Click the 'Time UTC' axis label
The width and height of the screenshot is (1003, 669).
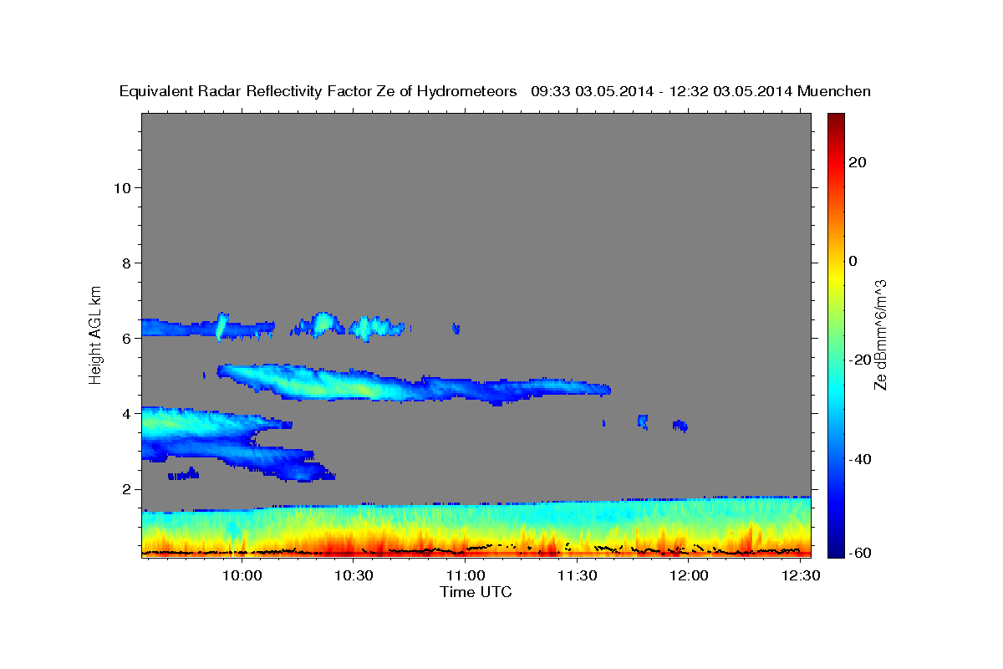click(476, 592)
